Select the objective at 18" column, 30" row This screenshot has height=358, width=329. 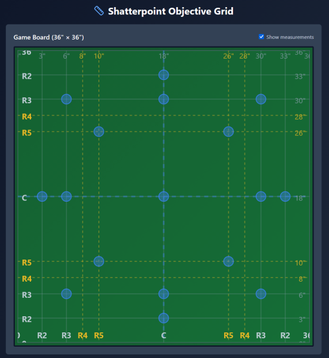[164, 99]
